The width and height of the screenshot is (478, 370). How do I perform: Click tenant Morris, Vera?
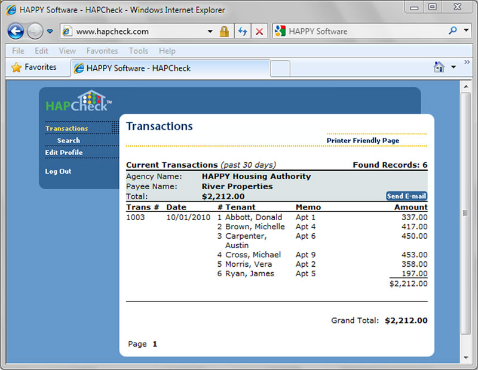pyautogui.click(x=249, y=264)
